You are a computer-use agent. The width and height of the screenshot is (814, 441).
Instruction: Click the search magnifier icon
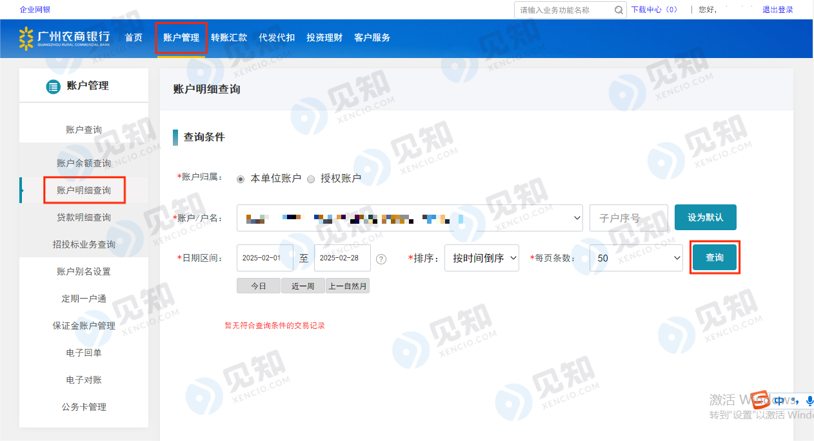pos(619,10)
